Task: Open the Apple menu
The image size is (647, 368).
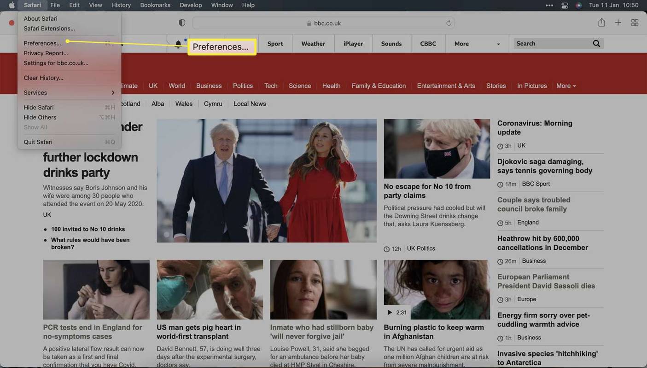Action: pos(12,5)
